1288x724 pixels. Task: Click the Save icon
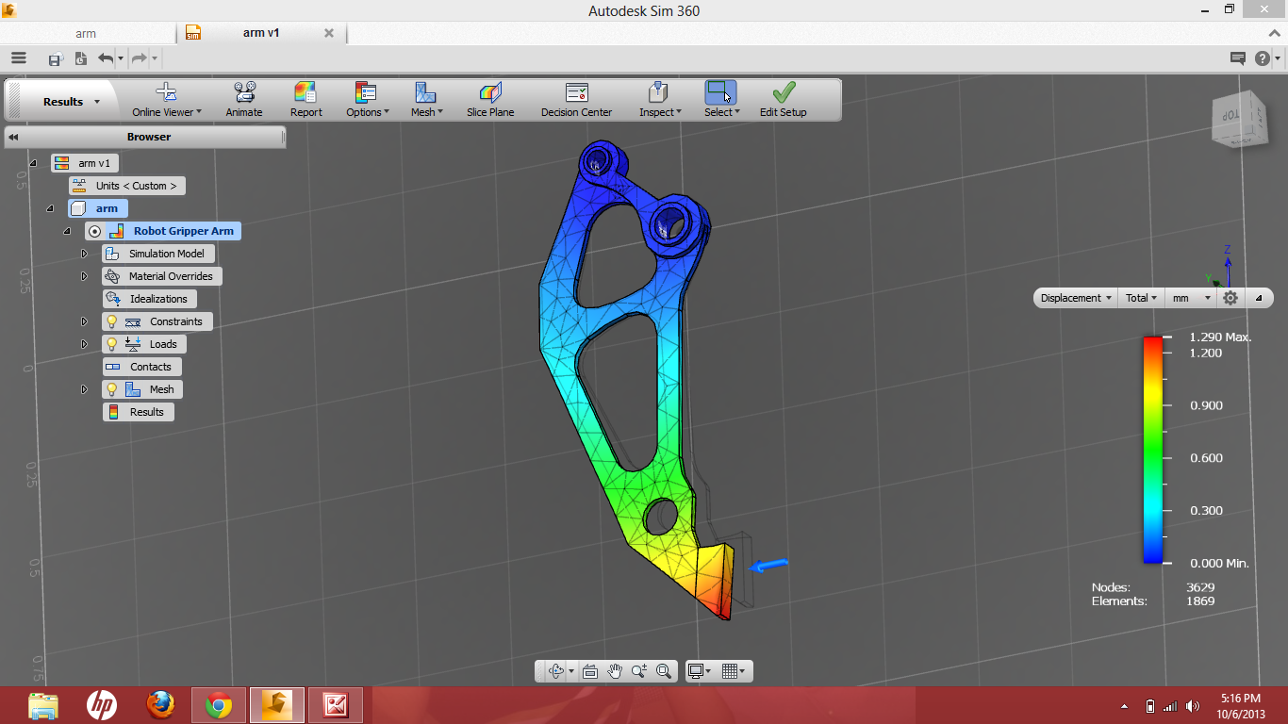click(55, 58)
